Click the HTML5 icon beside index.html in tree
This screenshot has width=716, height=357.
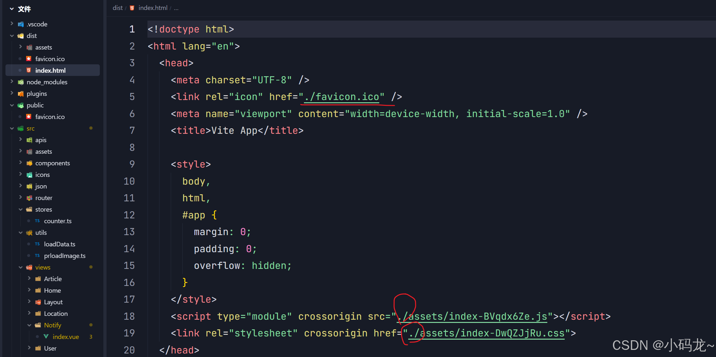coord(29,70)
